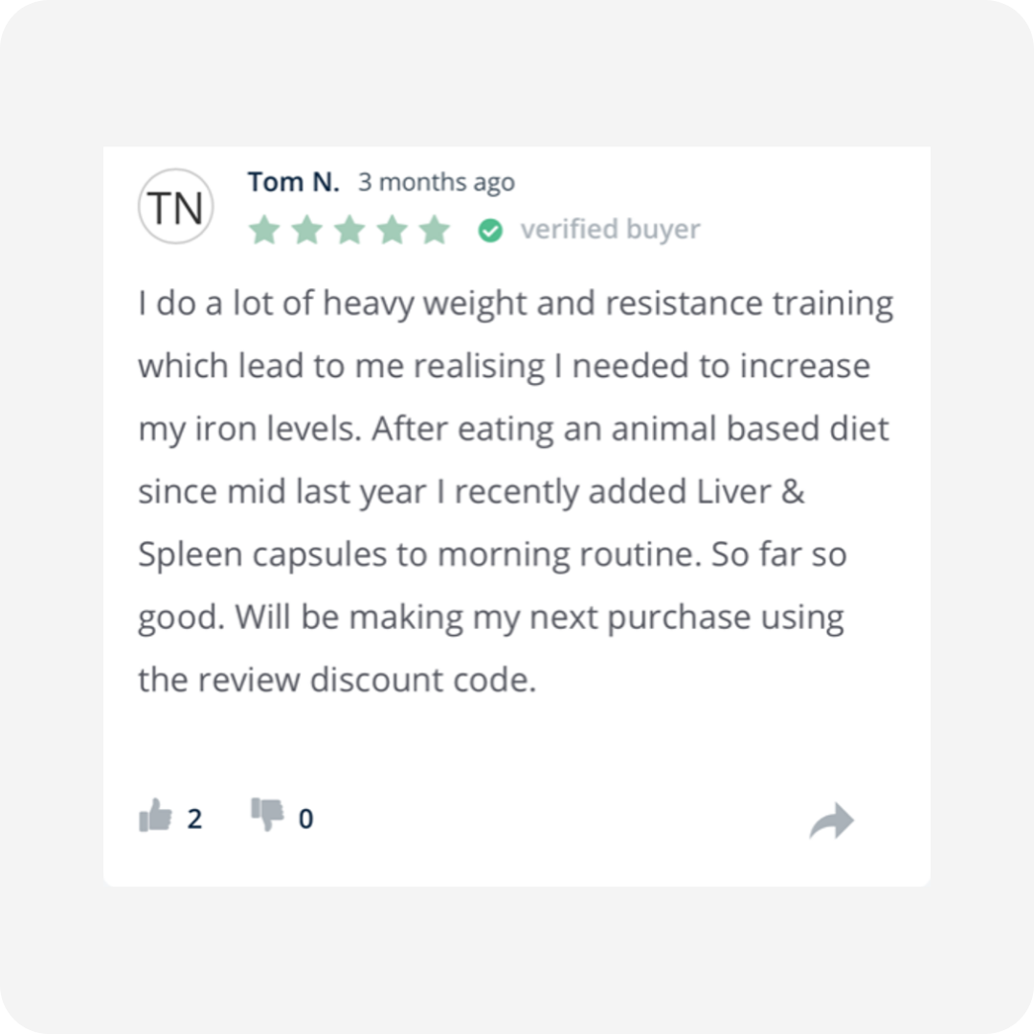Click the 'review discount code' line
Image resolution: width=1034 pixels, height=1034 pixels.
coord(337,680)
